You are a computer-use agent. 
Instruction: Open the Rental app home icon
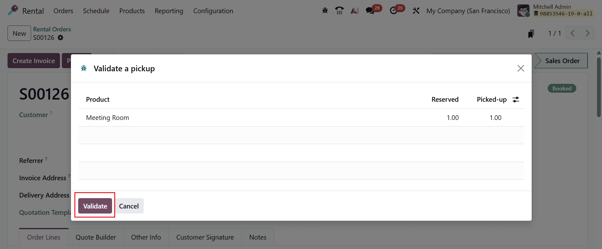[13, 10]
